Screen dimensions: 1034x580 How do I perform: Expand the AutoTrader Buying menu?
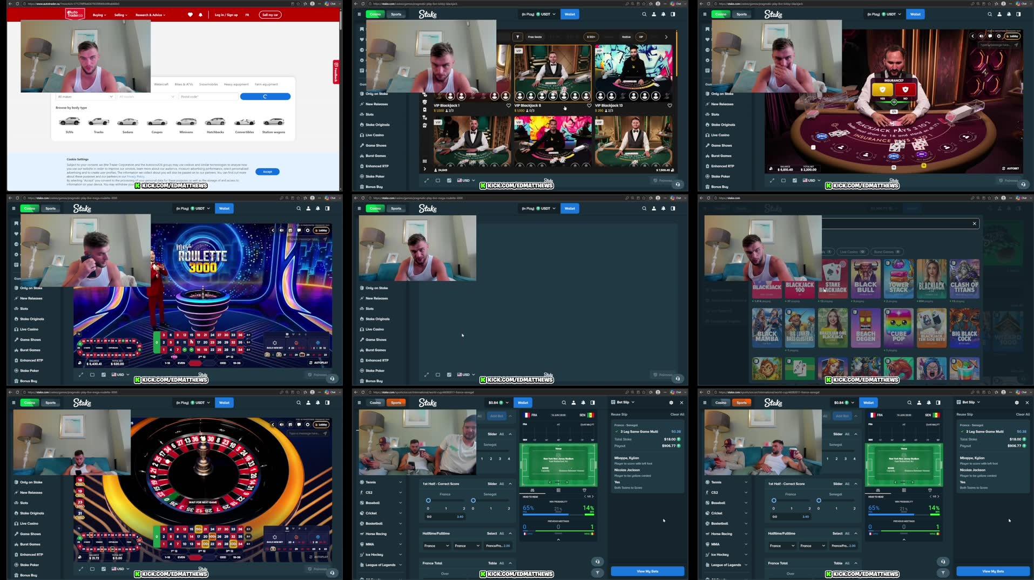click(x=99, y=15)
